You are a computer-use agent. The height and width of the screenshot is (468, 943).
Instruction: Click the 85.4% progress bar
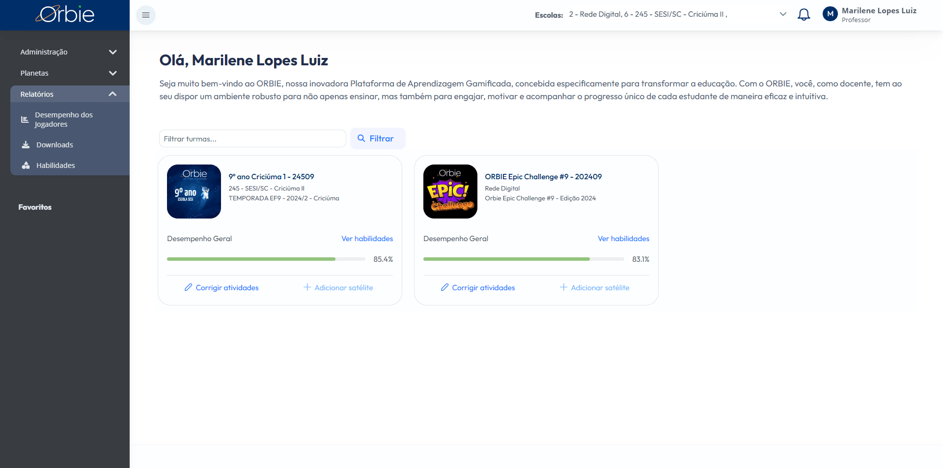coord(266,259)
